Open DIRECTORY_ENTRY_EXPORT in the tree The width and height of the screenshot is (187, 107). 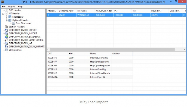[23, 30]
